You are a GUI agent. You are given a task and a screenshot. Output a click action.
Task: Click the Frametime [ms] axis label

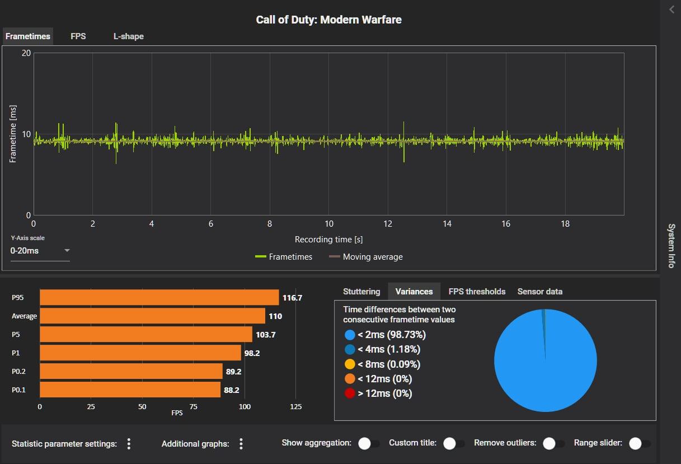pyautogui.click(x=13, y=134)
